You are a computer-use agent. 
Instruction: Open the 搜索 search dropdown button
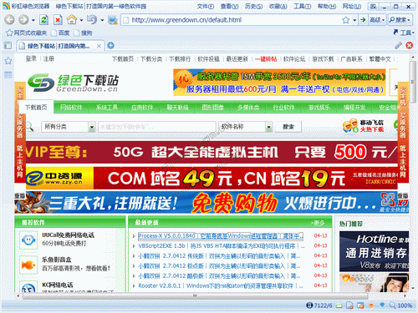400,20
